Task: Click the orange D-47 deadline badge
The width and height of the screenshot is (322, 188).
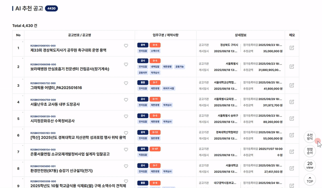Action: point(155,149)
